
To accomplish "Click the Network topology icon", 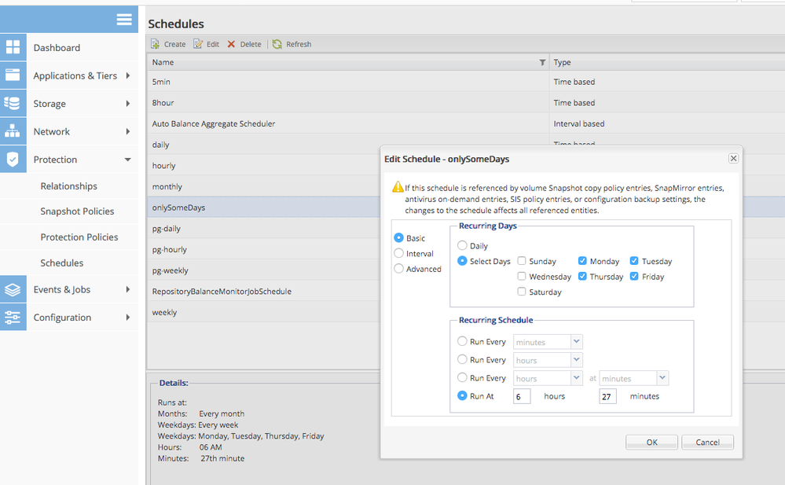I will [13, 131].
